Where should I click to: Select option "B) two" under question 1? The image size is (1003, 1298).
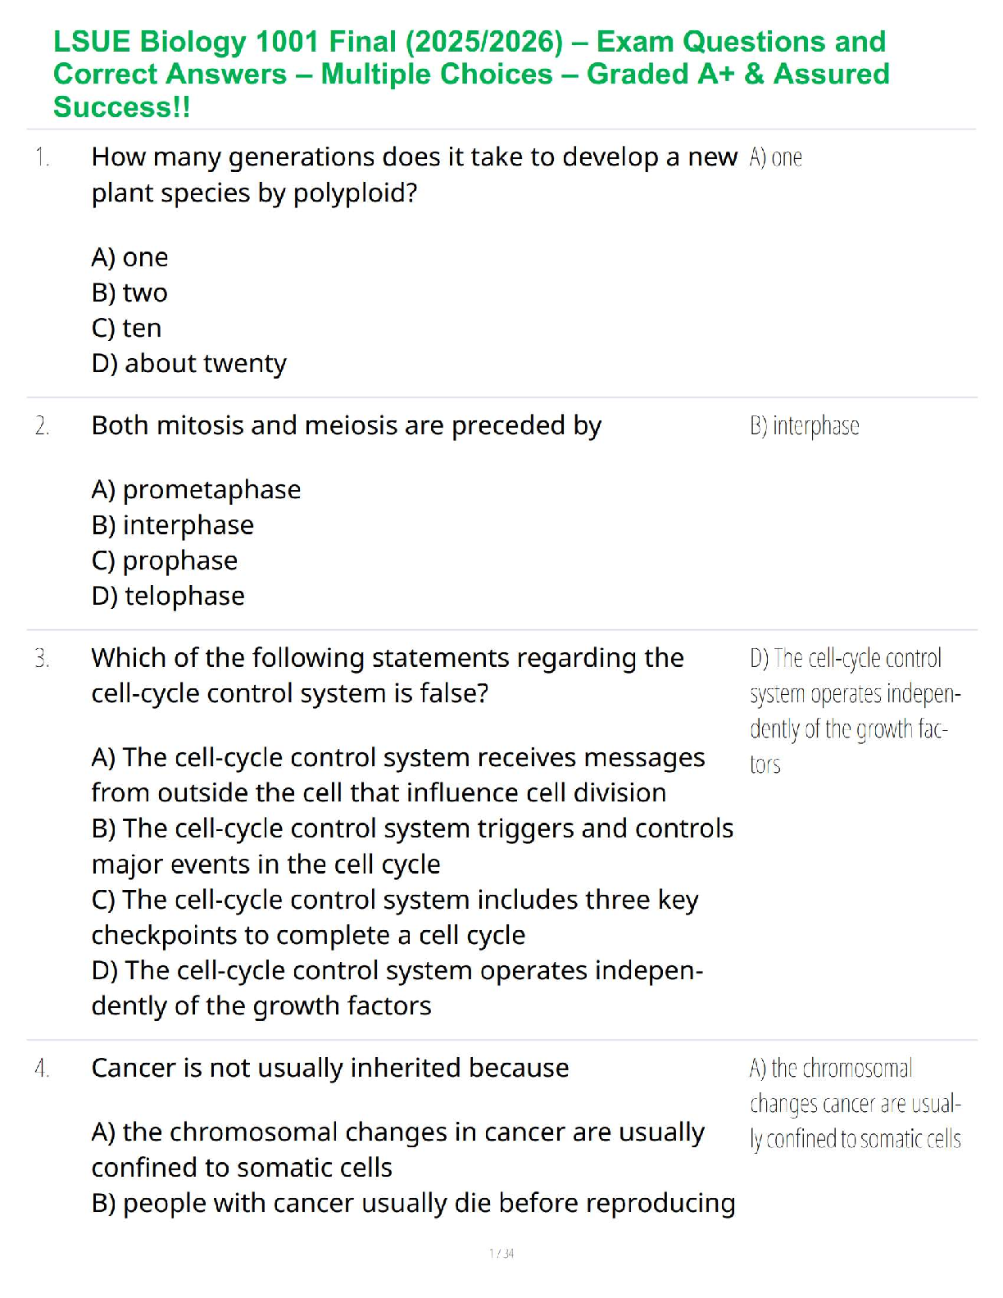tap(129, 293)
